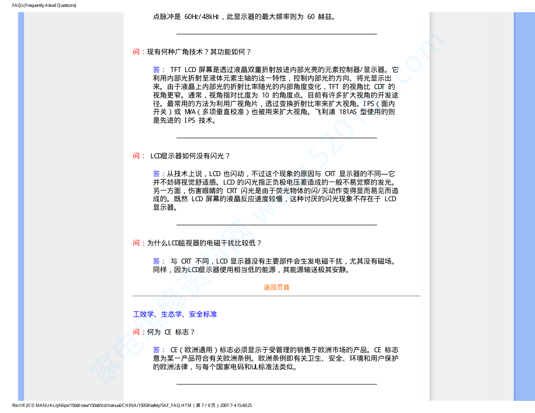Viewport: 535px width, 413px height.
Task: Click the answer paragraph about CE（欧洲通用）标志
Action: click(x=276, y=358)
